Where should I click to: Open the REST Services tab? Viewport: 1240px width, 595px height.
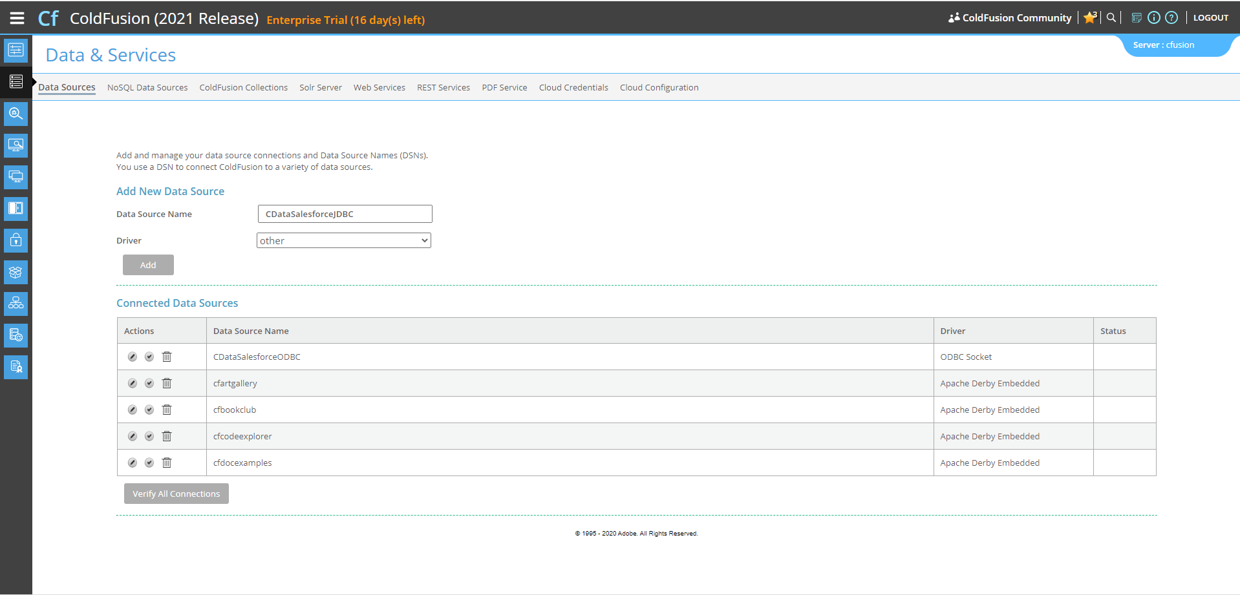pyautogui.click(x=444, y=88)
